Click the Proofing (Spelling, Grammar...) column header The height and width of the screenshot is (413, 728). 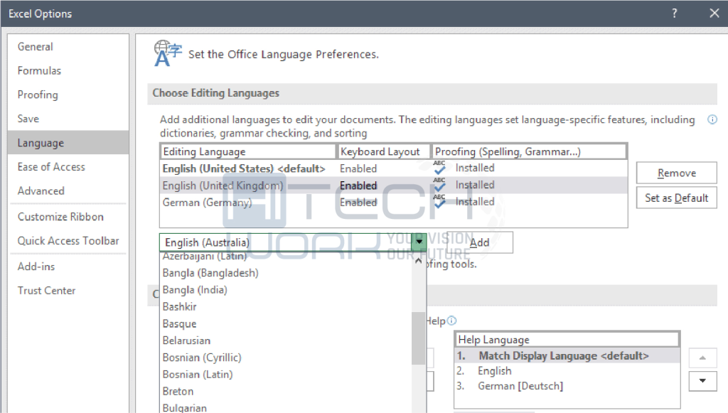(x=529, y=151)
